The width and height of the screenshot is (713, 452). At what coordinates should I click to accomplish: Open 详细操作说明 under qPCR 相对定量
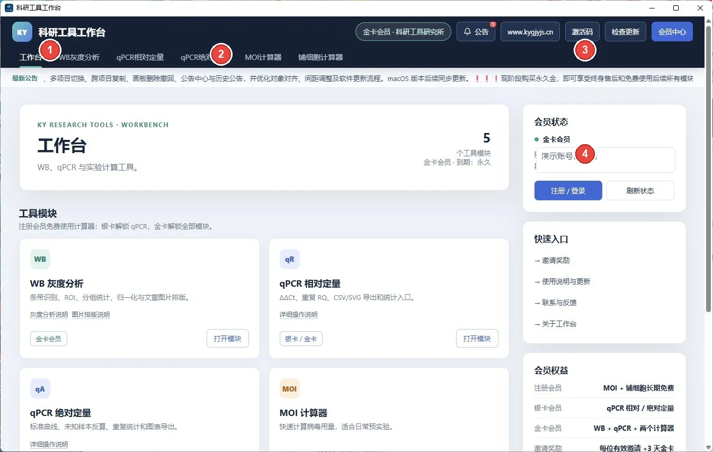click(298, 315)
